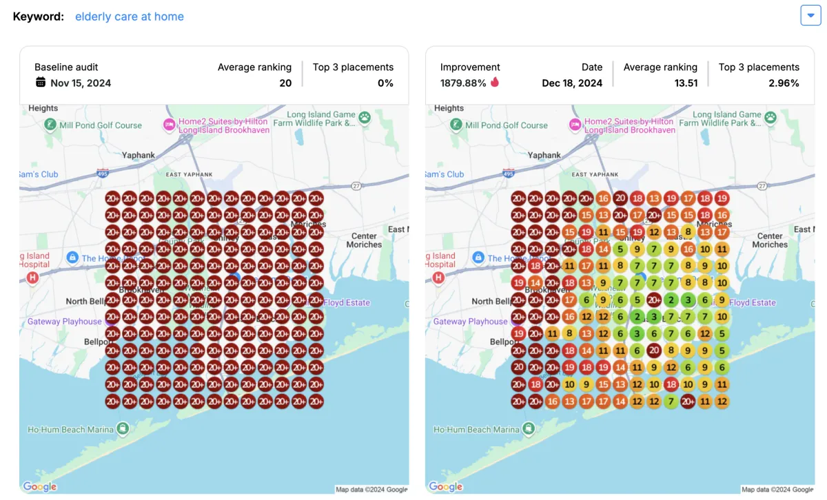Select Long Island Game Farm paw icon, Dec 18 map
827x500 pixels.
(x=770, y=118)
